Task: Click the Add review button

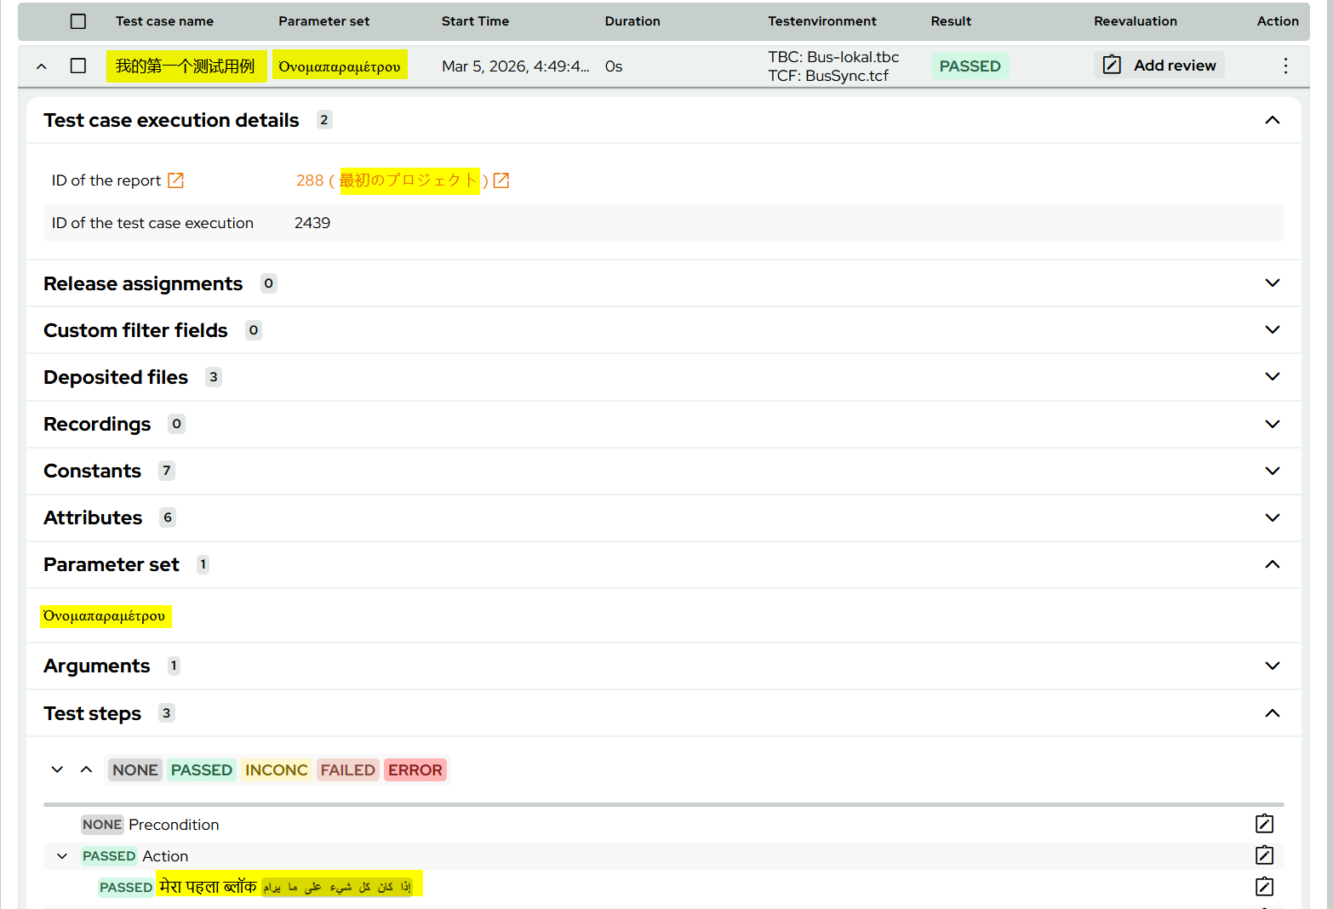Action: [x=1159, y=66]
